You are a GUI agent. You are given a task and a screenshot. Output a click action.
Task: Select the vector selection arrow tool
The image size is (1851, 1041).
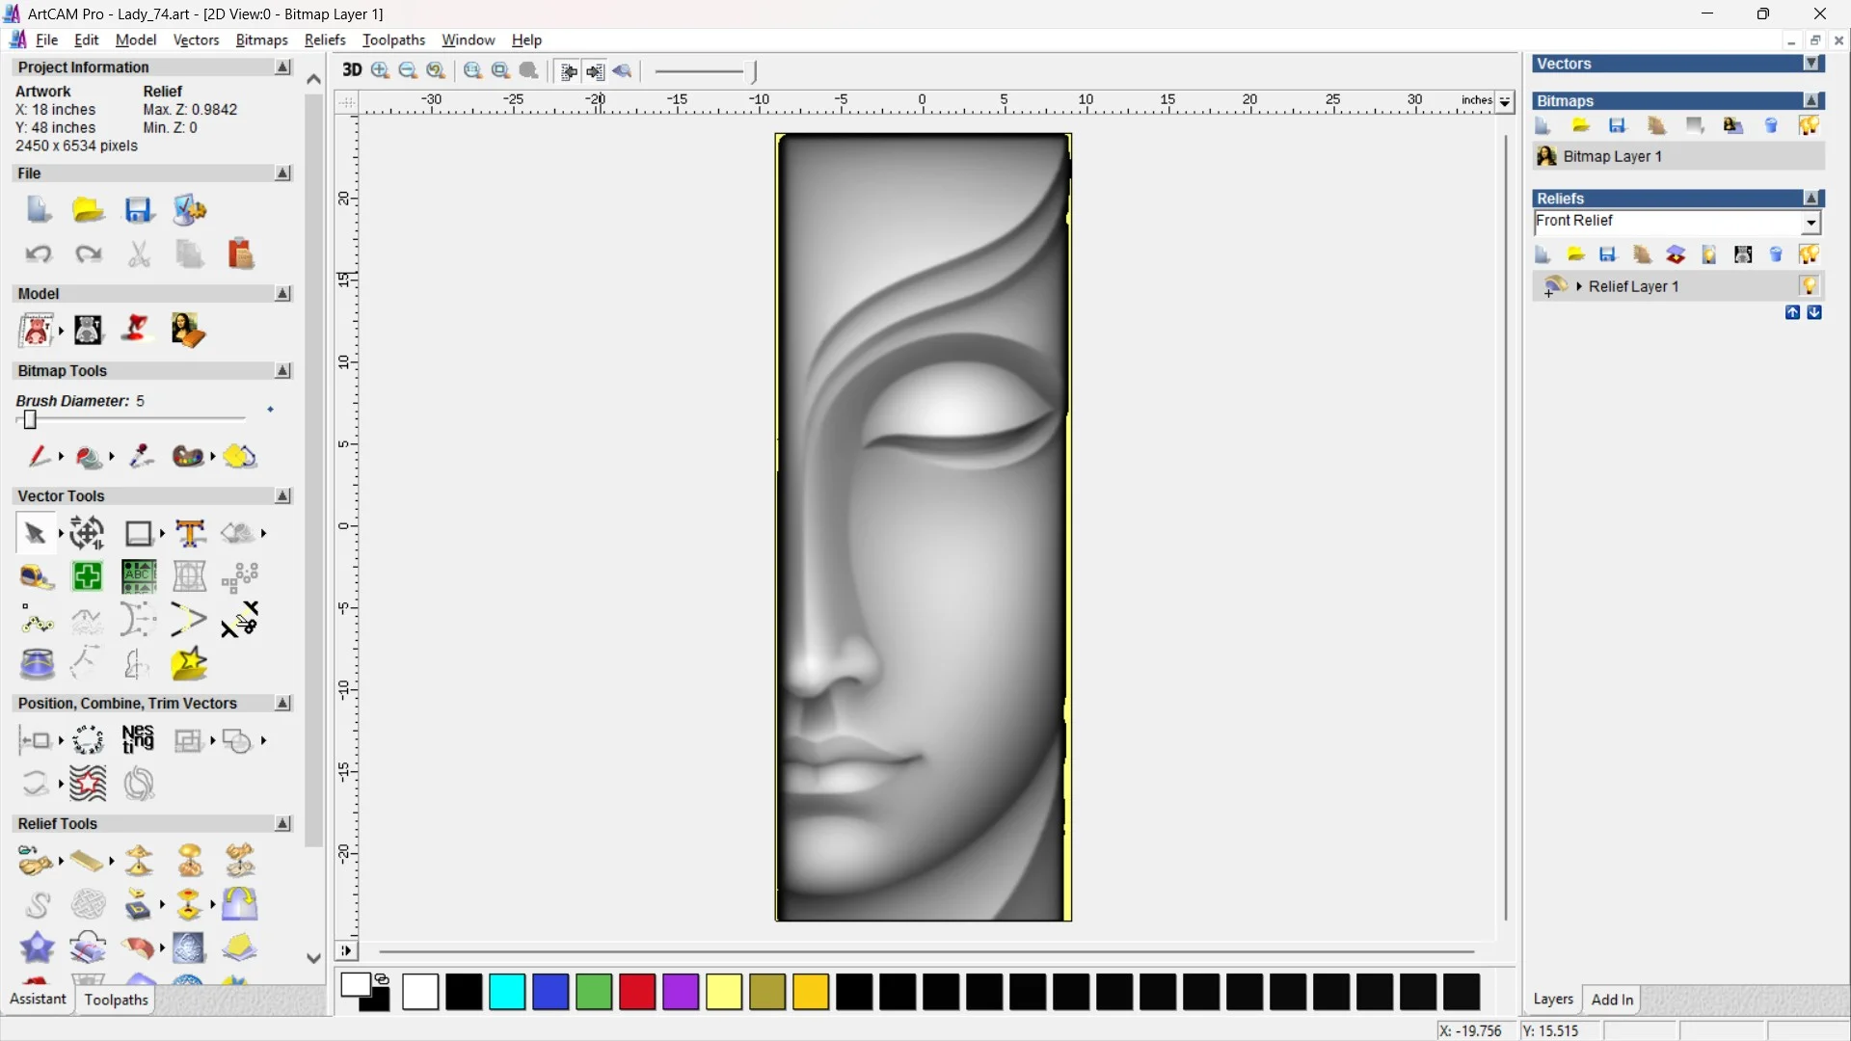[x=35, y=533]
